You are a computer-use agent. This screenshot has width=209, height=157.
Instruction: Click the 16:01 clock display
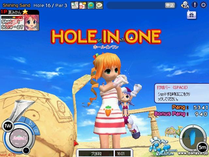click(123, 154)
